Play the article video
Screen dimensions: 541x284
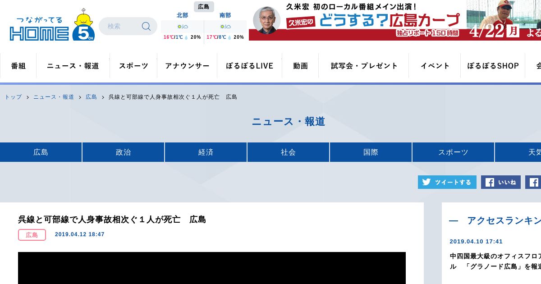tap(212, 268)
